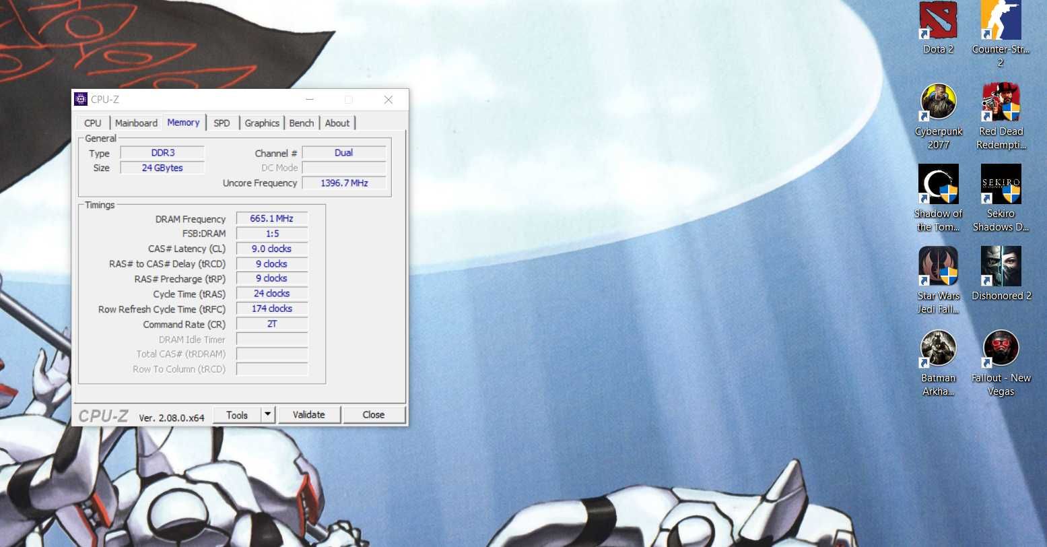Viewport: 1047px width, 547px height.
Task: Select the Memory tab
Action: point(183,122)
